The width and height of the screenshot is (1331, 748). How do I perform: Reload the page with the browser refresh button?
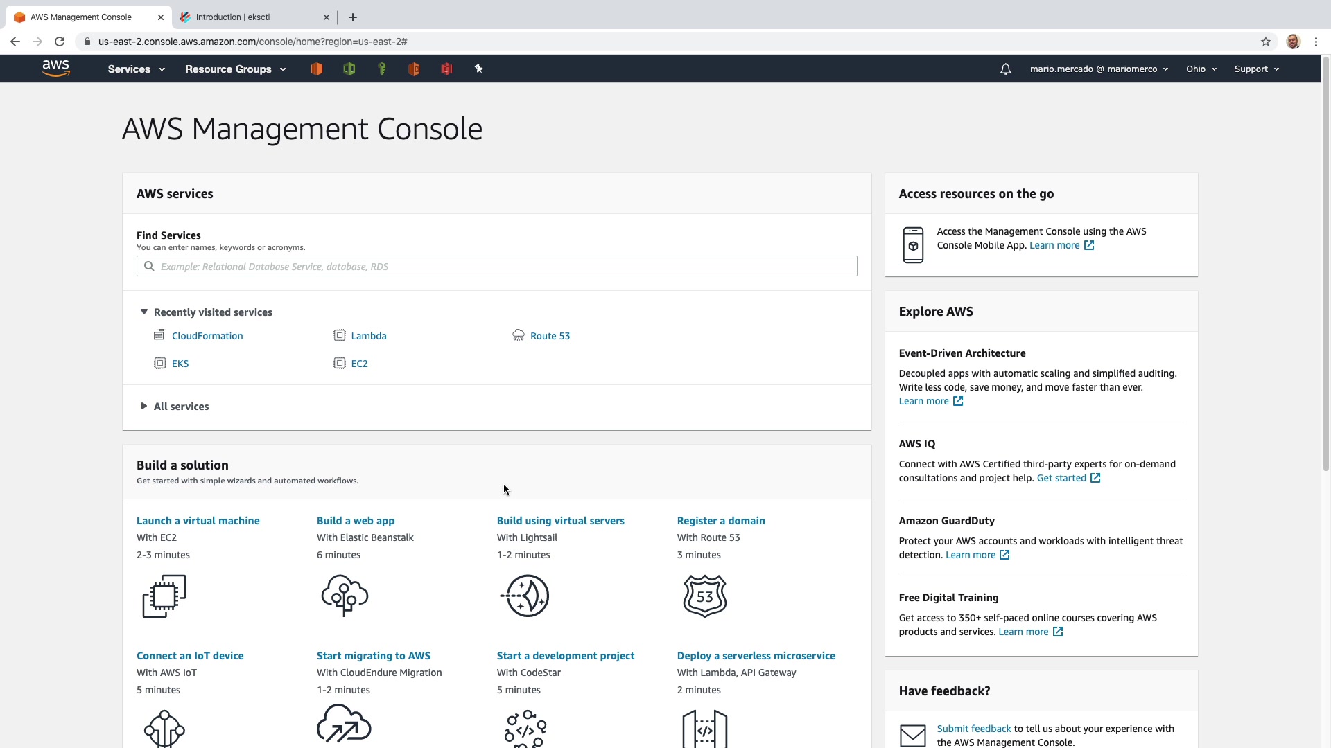click(60, 42)
